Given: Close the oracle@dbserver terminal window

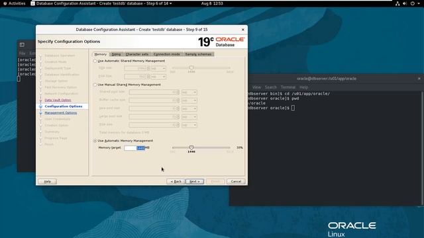Looking at the screenshot, I should 419,79.
